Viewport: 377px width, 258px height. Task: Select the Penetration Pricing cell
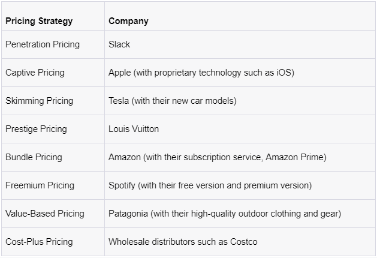coord(42,44)
